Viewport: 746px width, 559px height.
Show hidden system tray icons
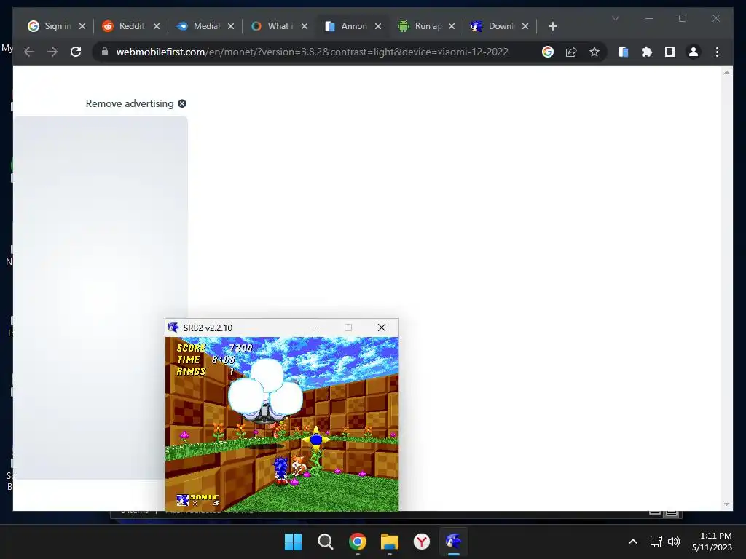click(633, 542)
